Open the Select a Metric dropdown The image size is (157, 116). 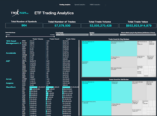(138, 35)
